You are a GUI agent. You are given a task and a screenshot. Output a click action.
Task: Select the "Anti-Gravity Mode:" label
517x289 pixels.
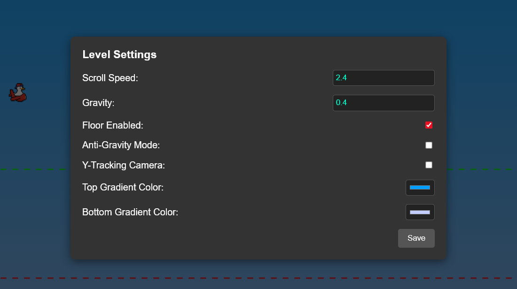121,145
